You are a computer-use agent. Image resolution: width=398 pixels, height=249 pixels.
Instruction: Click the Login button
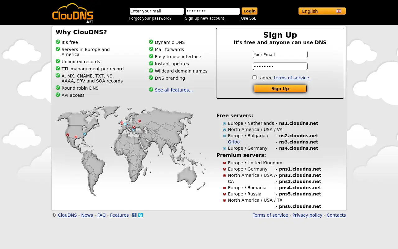249,11
